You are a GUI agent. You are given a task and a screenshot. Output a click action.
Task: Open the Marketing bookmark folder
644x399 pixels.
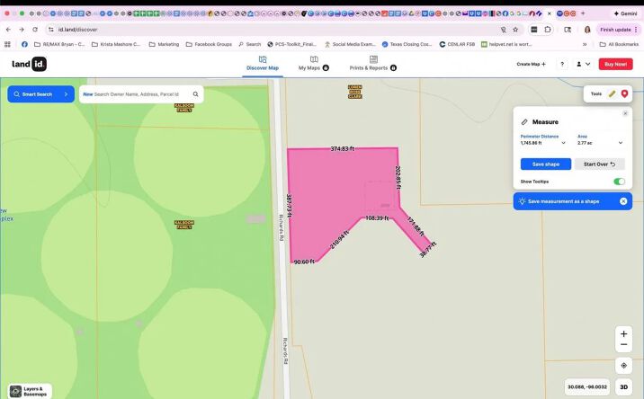coord(164,44)
